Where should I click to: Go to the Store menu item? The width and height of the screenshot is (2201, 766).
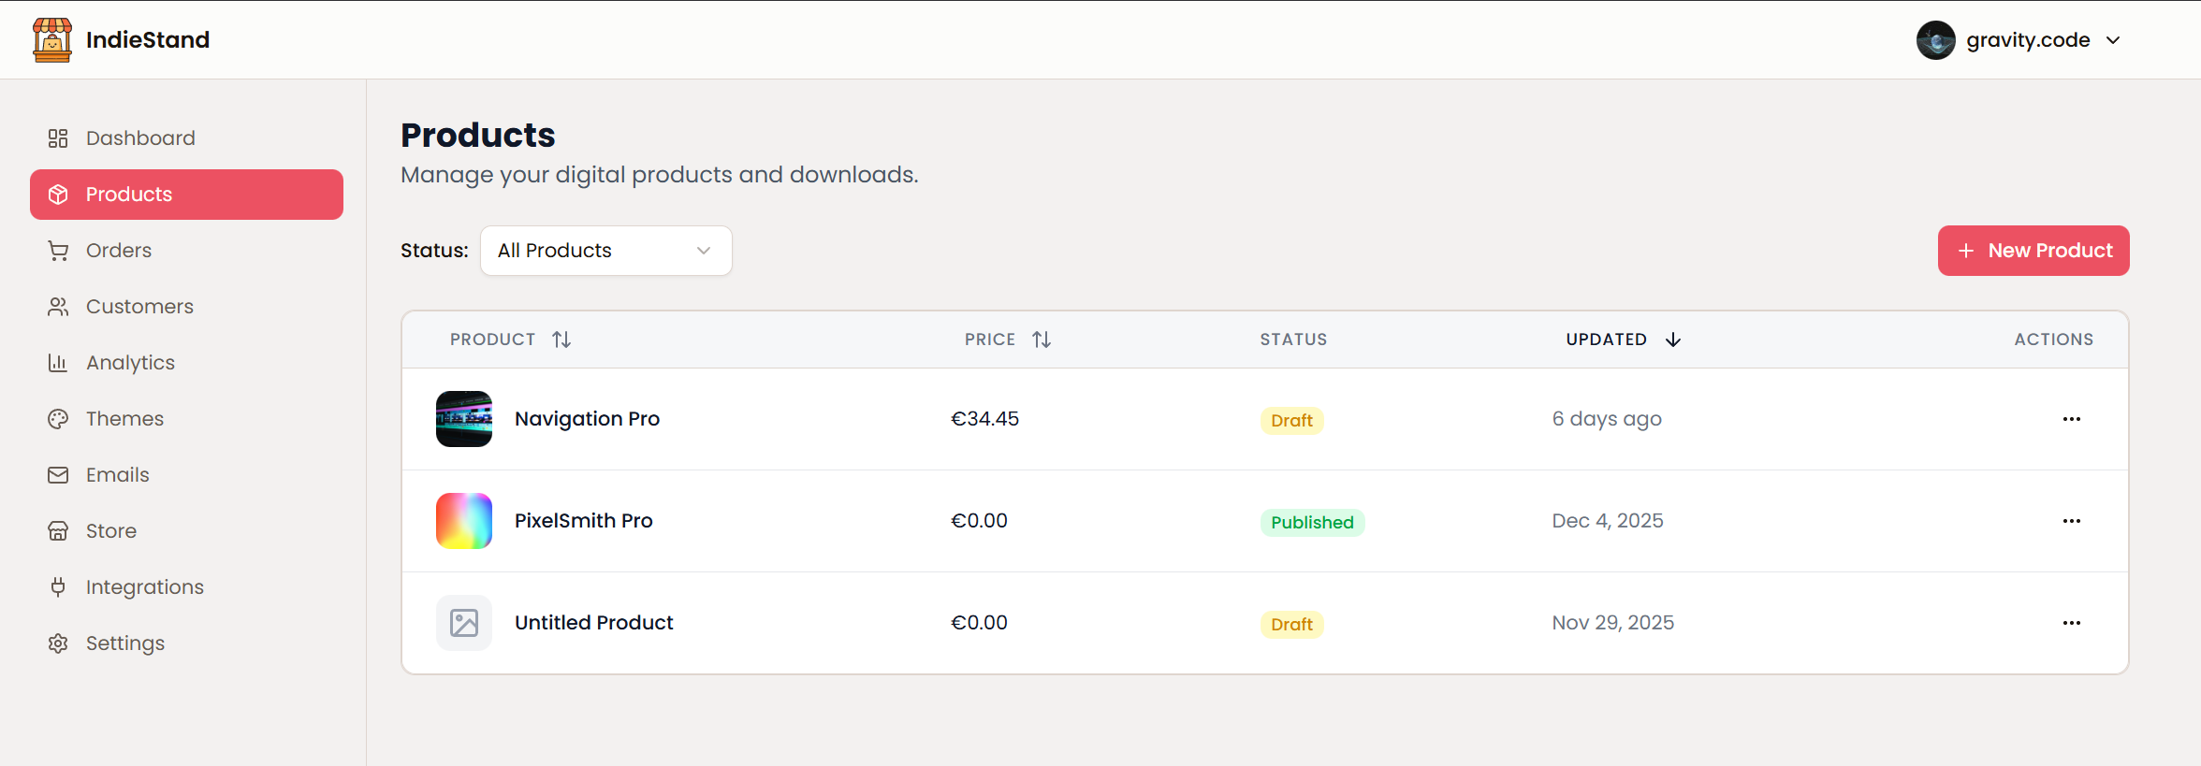pyautogui.click(x=111, y=531)
